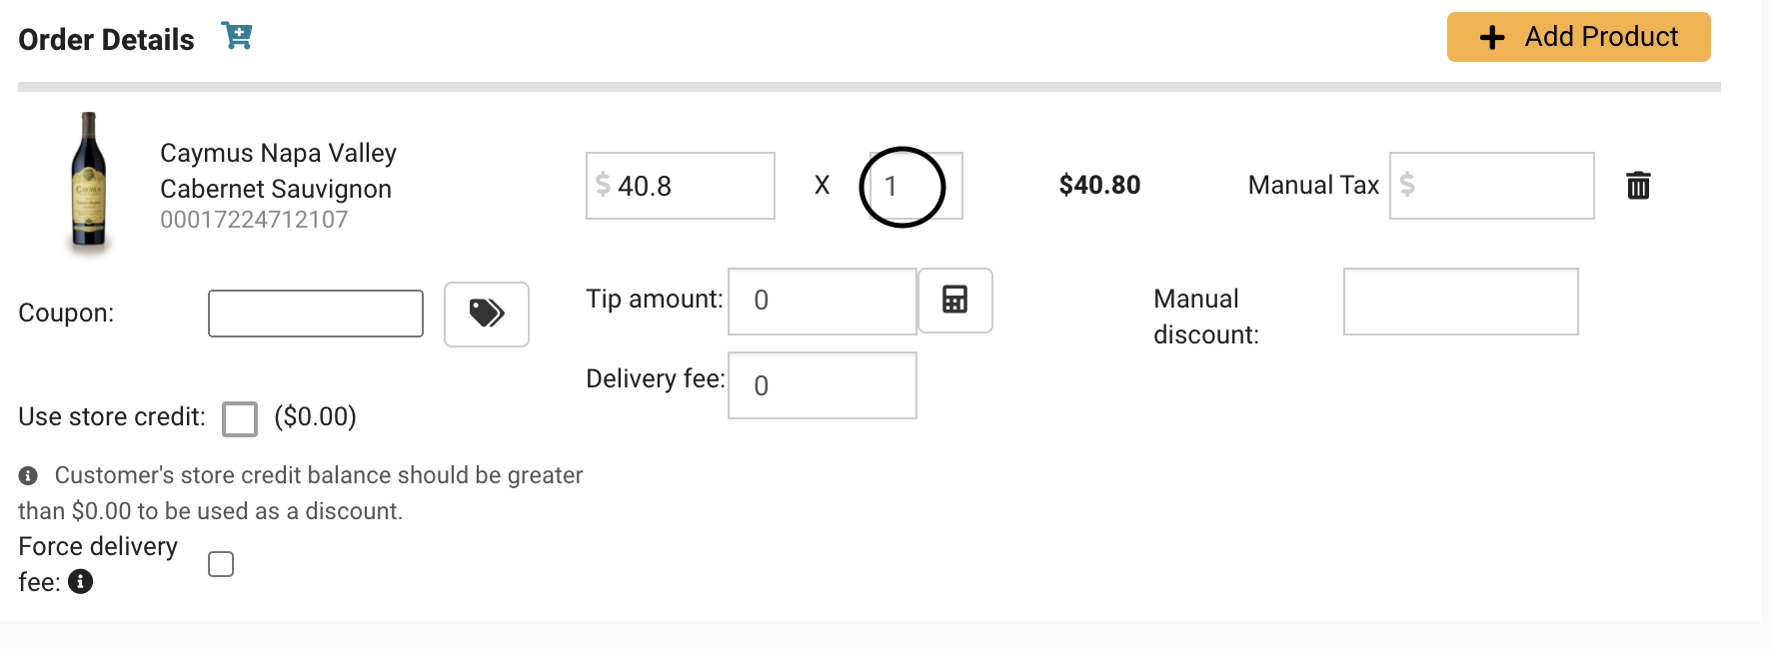Click the shopping cart icon beside Order Details

237,36
